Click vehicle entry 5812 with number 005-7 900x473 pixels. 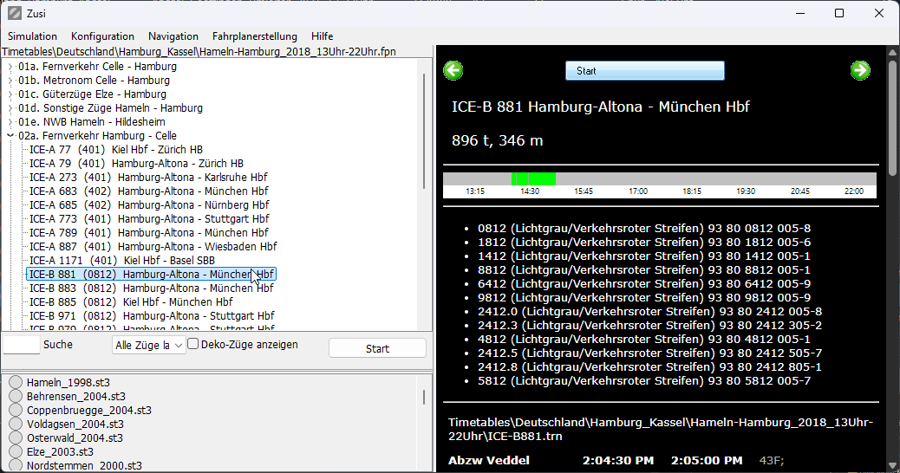(644, 380)
